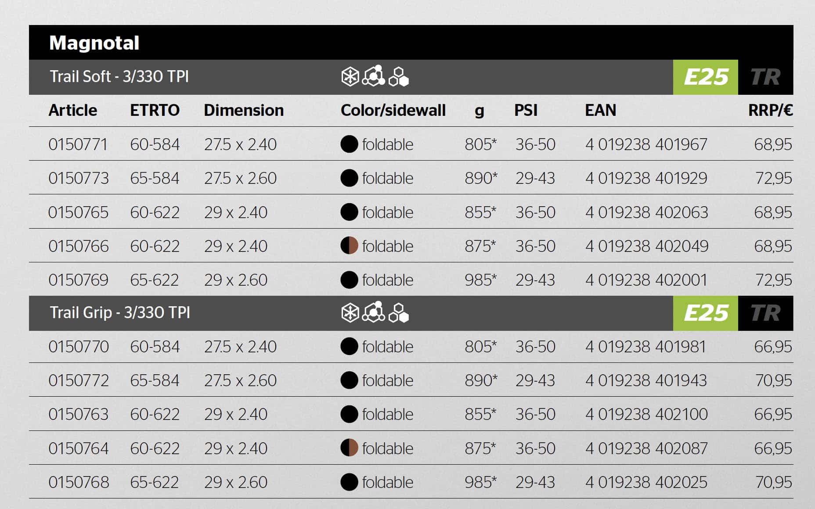
Task: Click the snowflake hexagon icon in Trail Soft header
Action: (350, 77)
